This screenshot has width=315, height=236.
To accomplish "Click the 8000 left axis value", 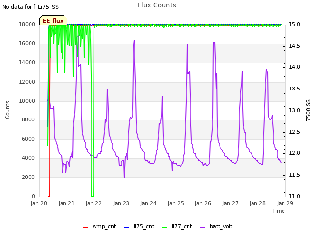I will point(29,119).
